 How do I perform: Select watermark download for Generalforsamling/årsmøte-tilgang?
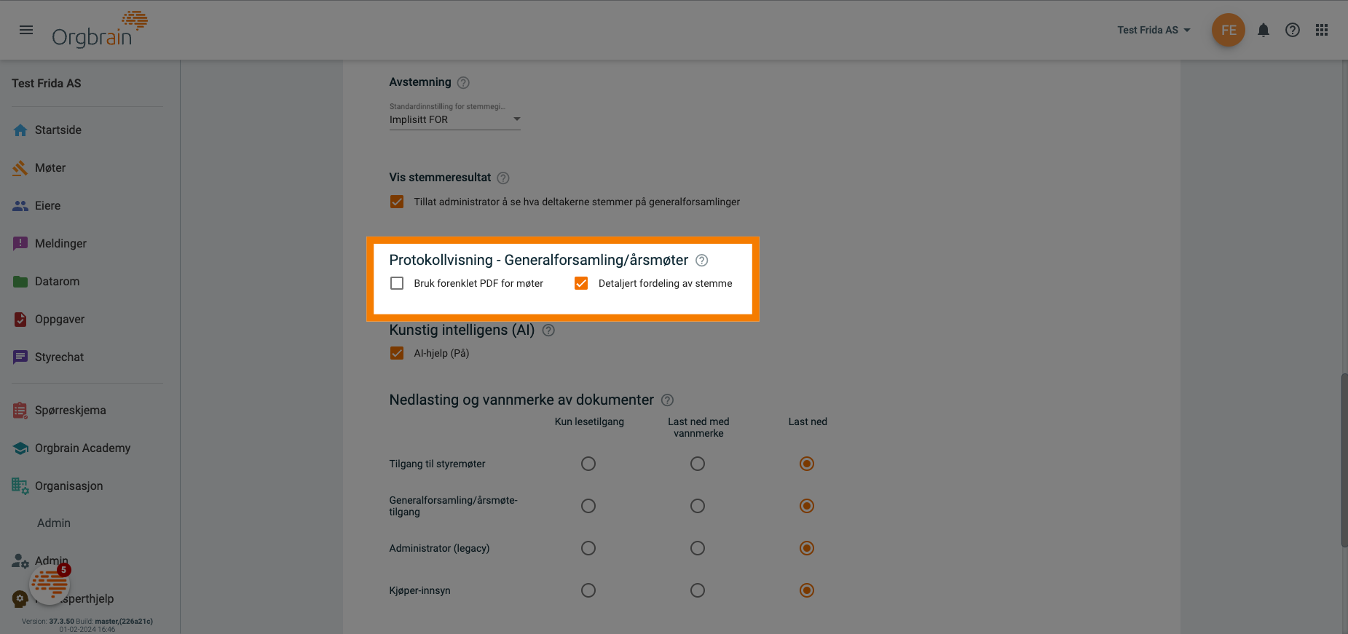pos(698,506)
